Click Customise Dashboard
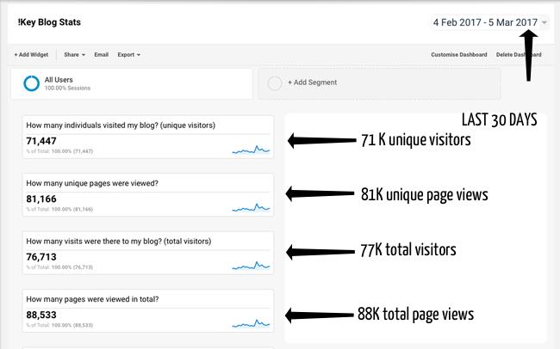Screen dimensions: 560x349 pos(459,54)
